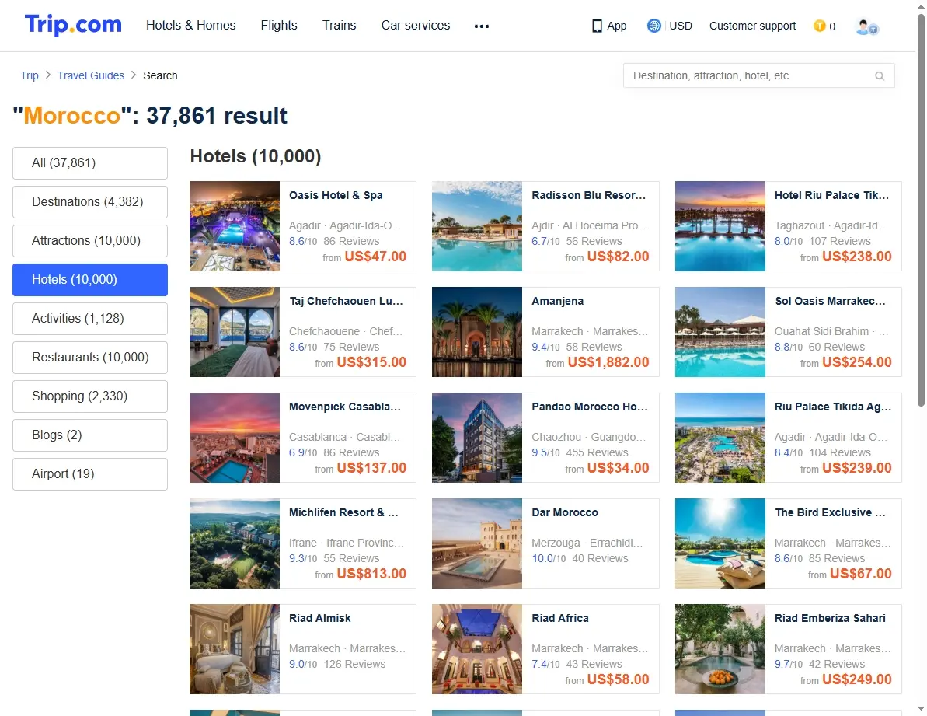Click the Oasis Hotel & Spa title

click(336, 195)
